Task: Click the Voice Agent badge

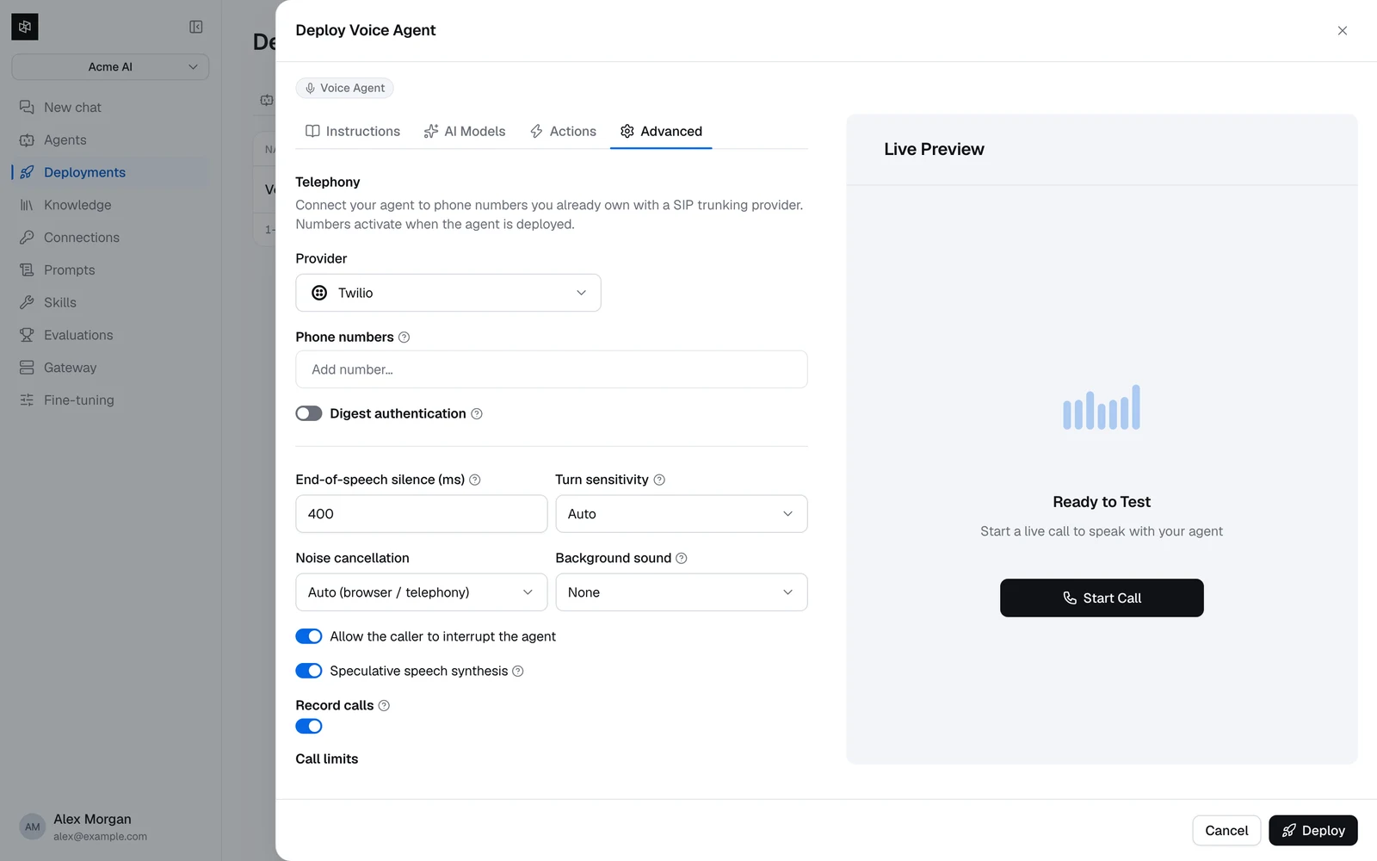Action: pos(344,88)
